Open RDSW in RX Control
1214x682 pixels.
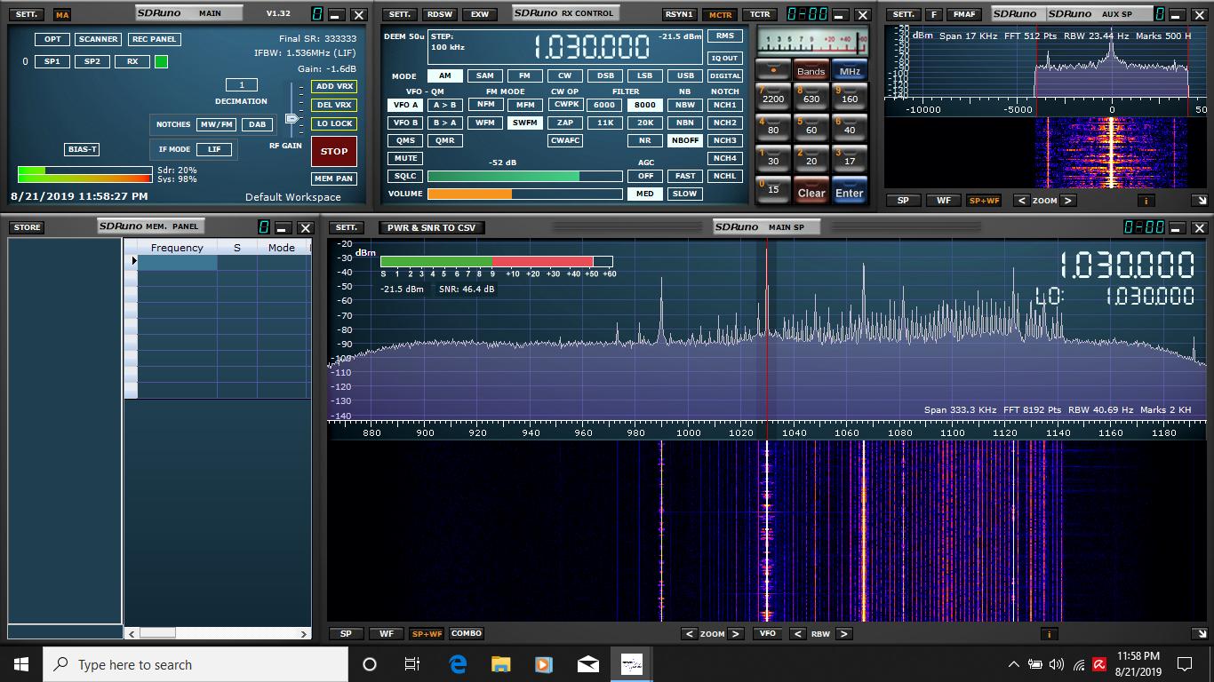(439, 14)
